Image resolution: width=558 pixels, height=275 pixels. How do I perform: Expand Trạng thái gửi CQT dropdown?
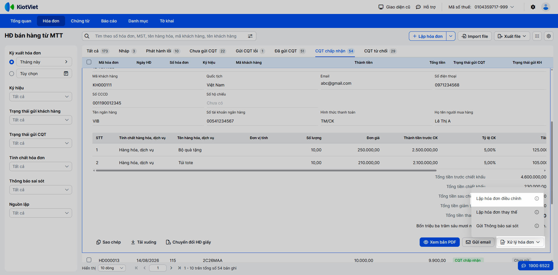click(41, 143)
